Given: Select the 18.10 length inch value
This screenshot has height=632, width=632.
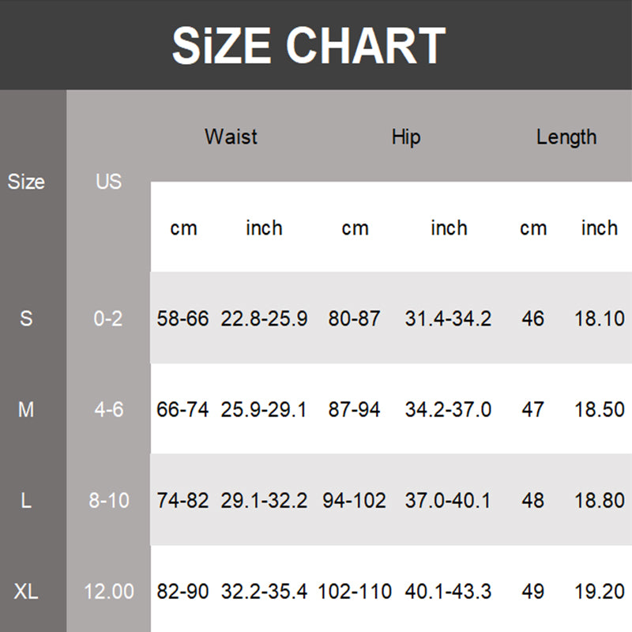Looking at the screenshot, I should point(600,319).
